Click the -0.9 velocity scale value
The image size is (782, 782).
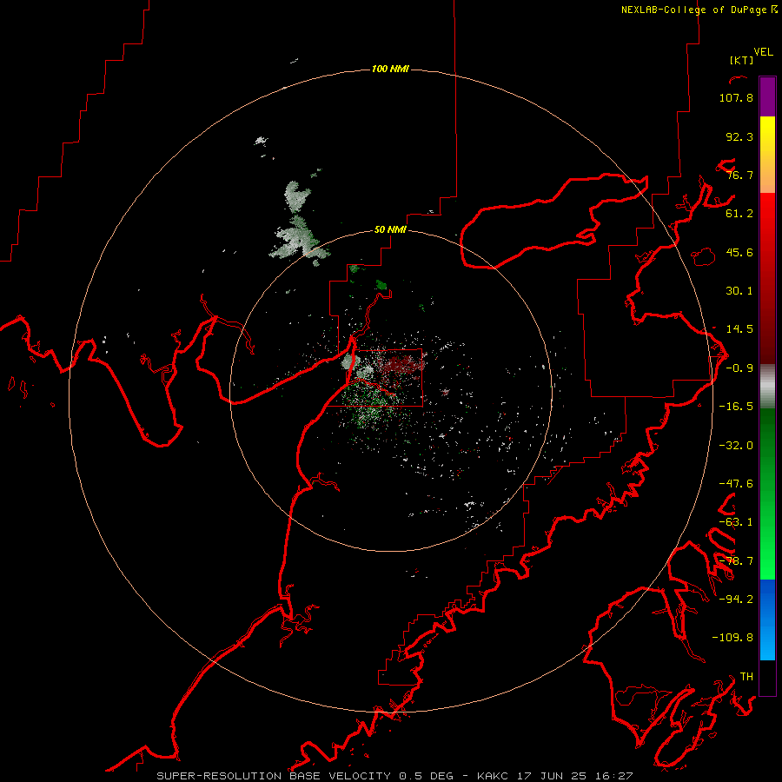coord(739,368)
